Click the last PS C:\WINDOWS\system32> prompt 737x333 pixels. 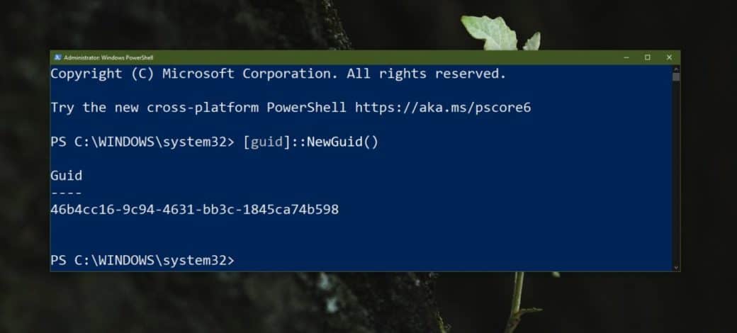(142, 261)
